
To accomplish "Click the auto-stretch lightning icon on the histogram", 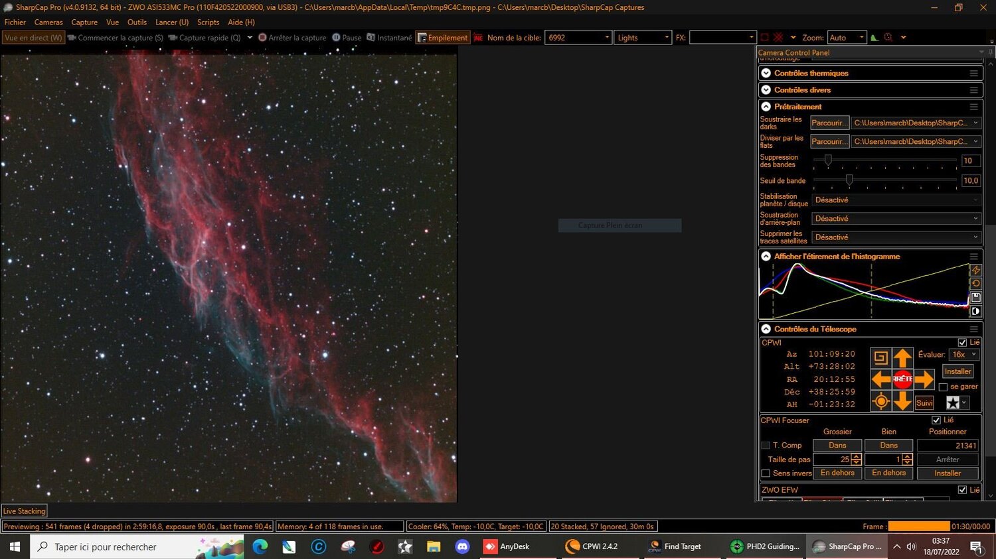I will [975, 269].
